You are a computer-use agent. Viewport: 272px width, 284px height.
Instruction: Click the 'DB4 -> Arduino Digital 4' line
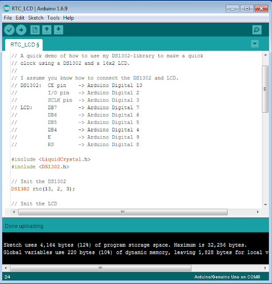75,130
